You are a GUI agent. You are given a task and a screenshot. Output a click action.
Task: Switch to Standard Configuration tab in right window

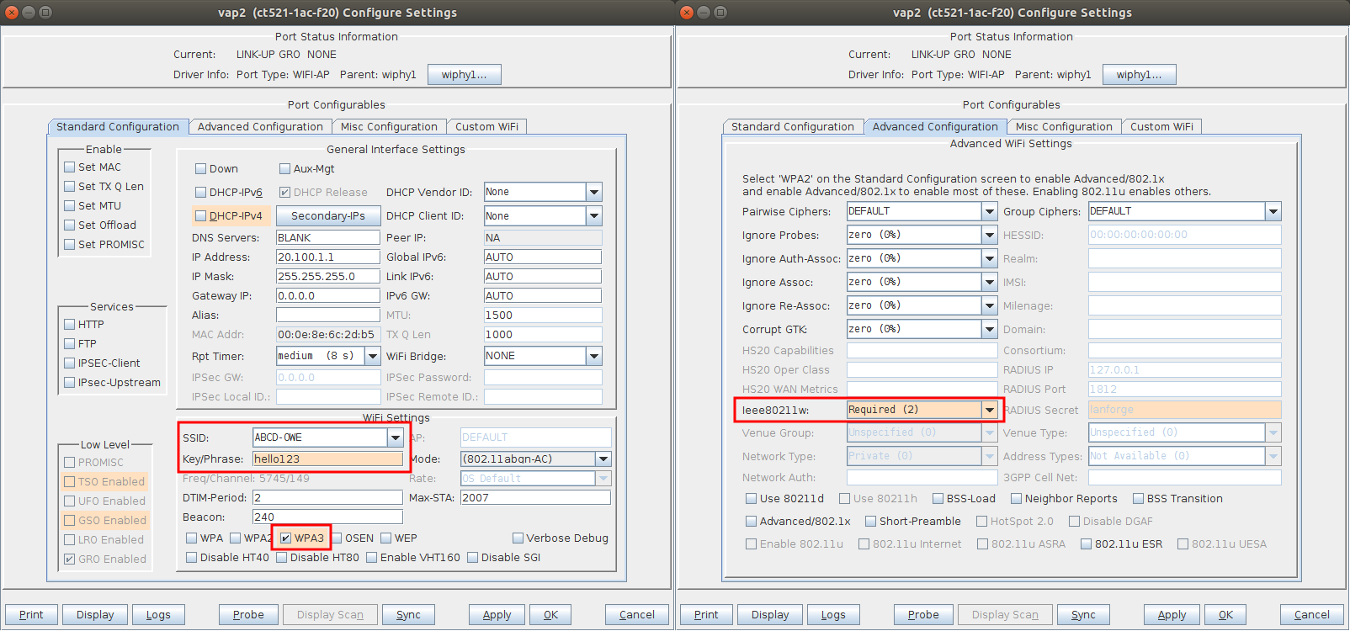[792, 126]
